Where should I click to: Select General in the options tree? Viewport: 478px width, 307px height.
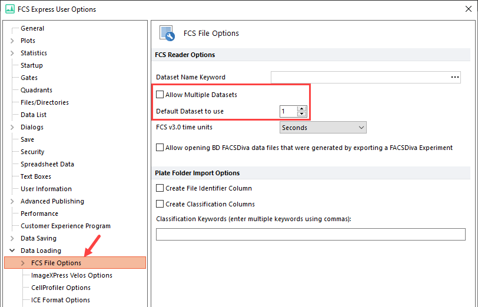(x=32, y=28)
